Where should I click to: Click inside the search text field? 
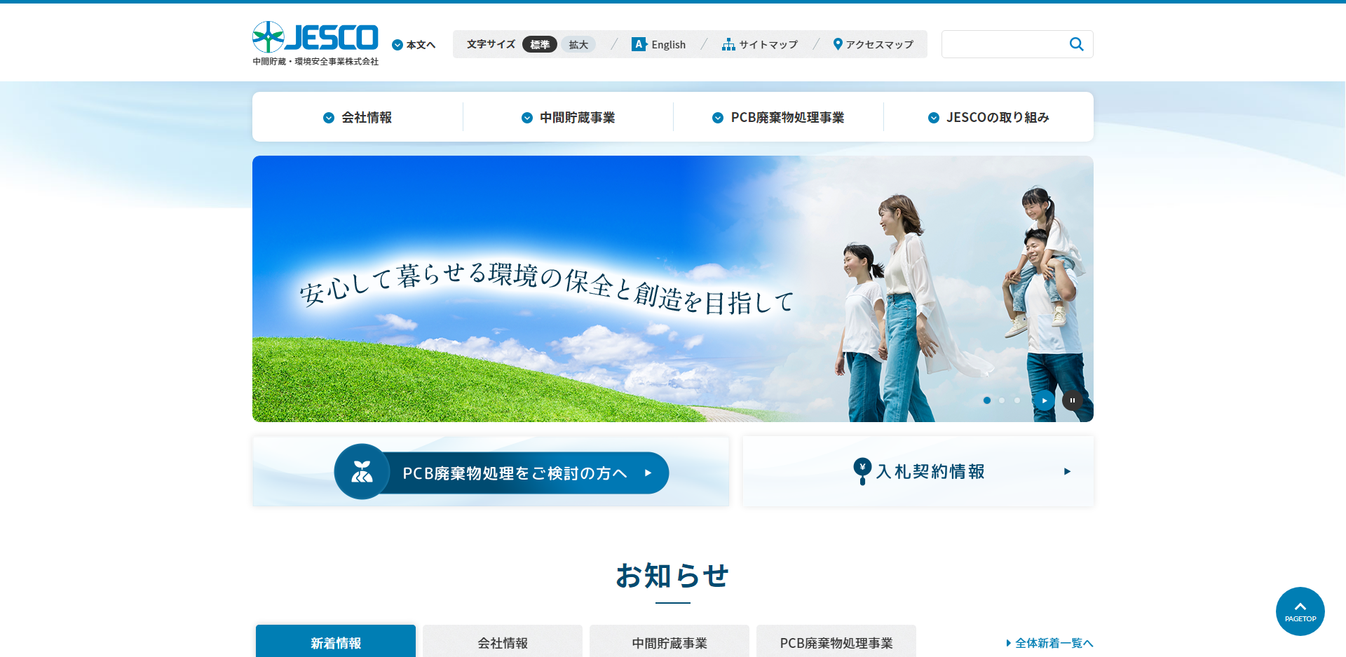point(1002,44)
